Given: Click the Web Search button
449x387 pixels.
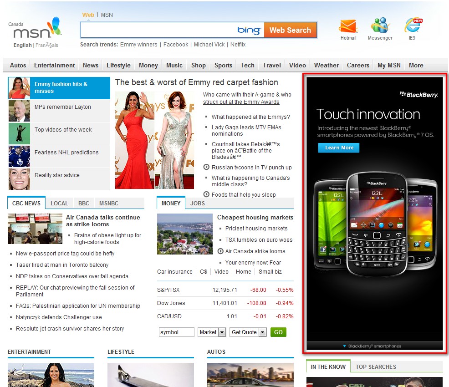Looking at the screenshot, I should pos(290,30).
